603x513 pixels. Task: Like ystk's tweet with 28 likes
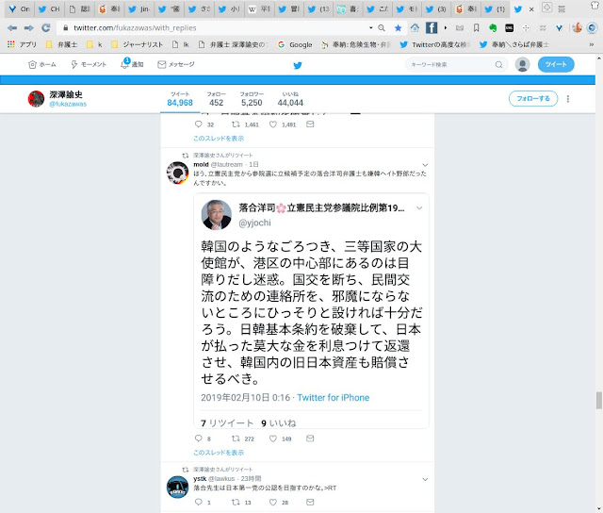tap(272, 502)
